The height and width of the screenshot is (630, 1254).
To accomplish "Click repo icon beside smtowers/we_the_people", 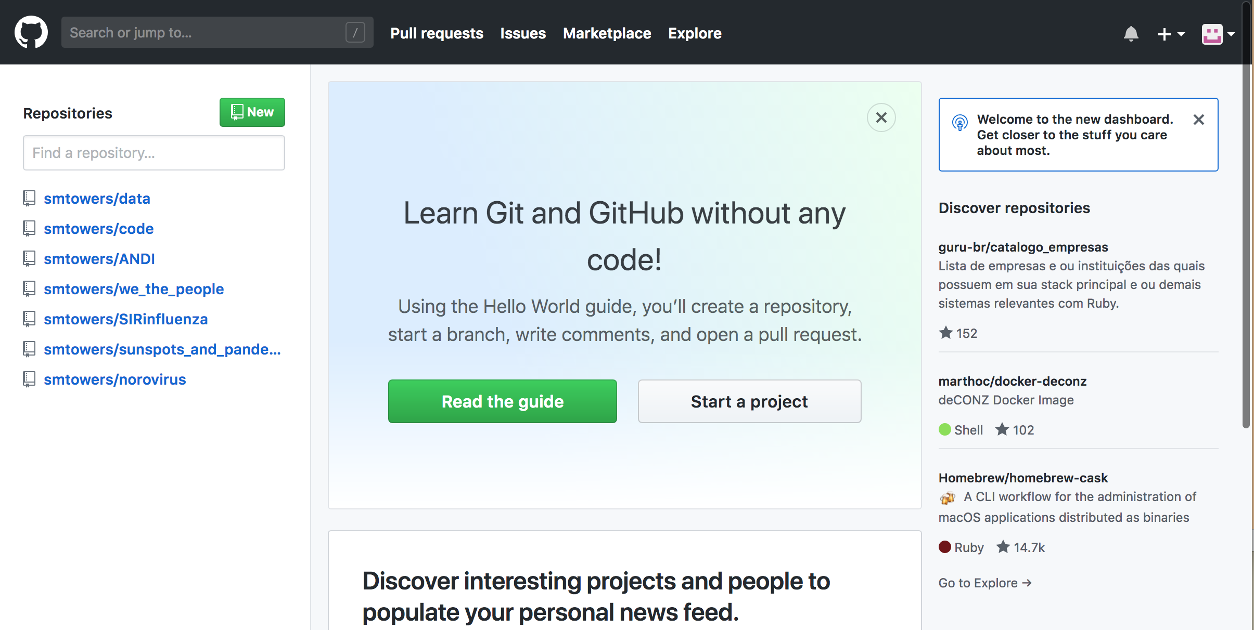I will point(29,289).
